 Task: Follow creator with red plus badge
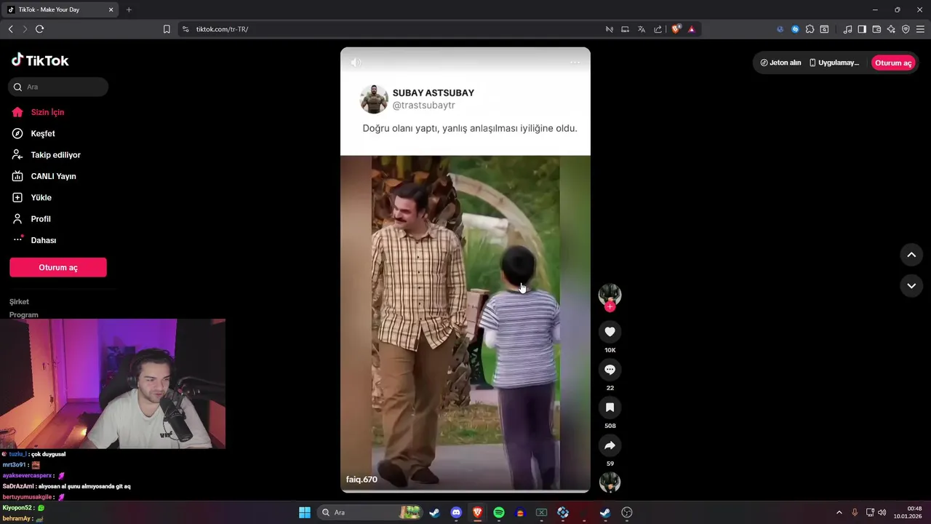coord(610,306)
